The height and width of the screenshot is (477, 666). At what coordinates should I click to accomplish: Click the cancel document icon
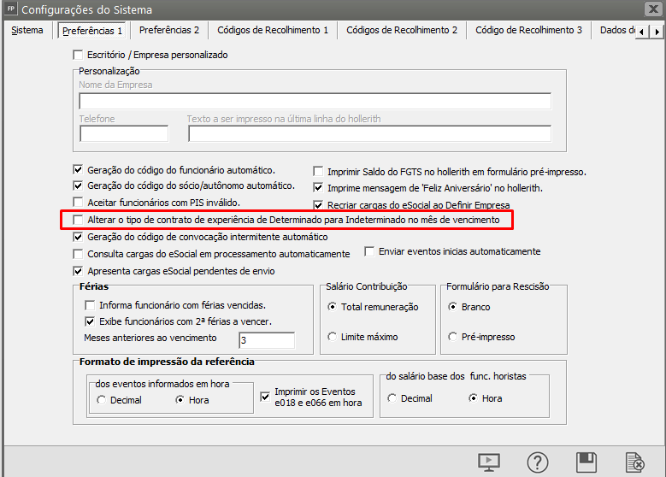[x=635, y=462]
